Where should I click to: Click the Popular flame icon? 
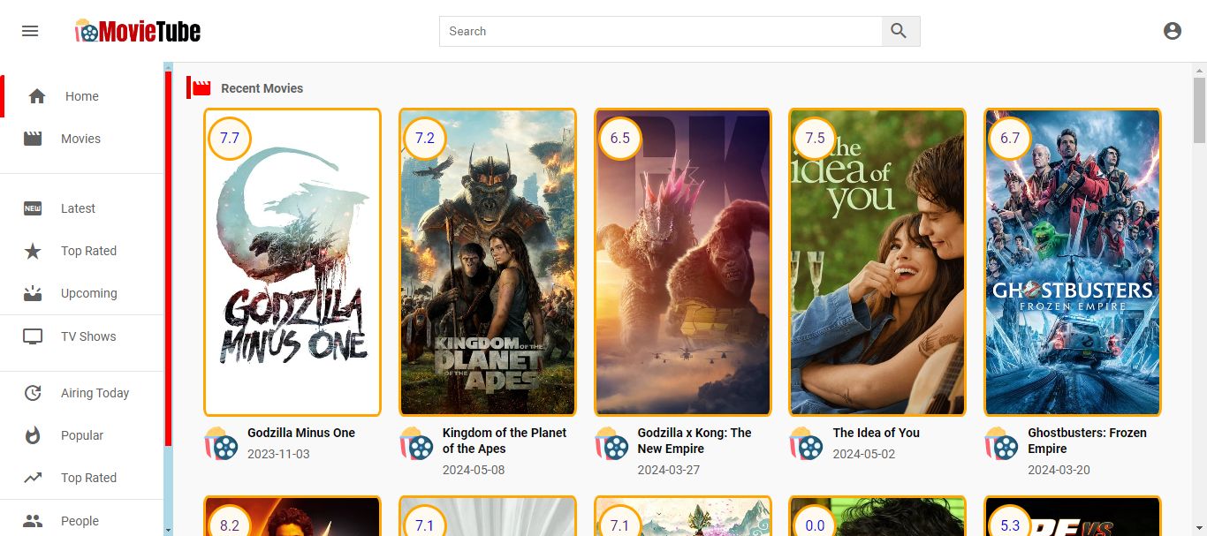pyautogui.click(x=33, y=435)
